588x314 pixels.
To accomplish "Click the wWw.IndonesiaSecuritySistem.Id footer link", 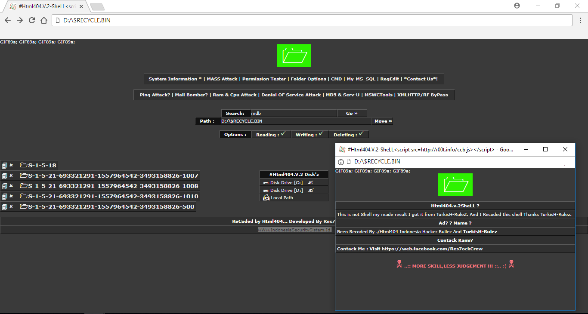I will [294, 230].
